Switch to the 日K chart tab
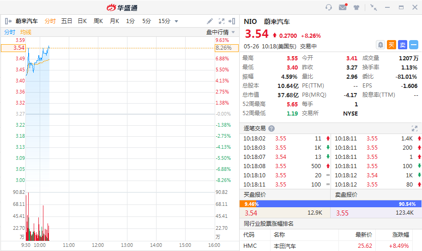 coord(82,21)
